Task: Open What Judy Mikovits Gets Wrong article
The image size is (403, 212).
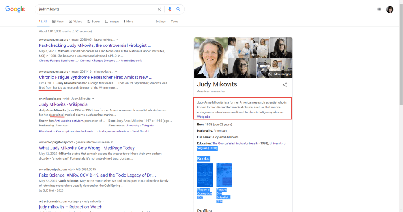Action: (87, 148)
